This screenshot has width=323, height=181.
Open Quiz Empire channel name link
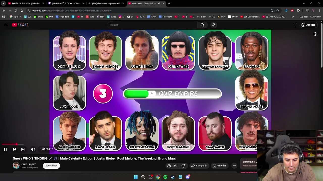[29, 164]
